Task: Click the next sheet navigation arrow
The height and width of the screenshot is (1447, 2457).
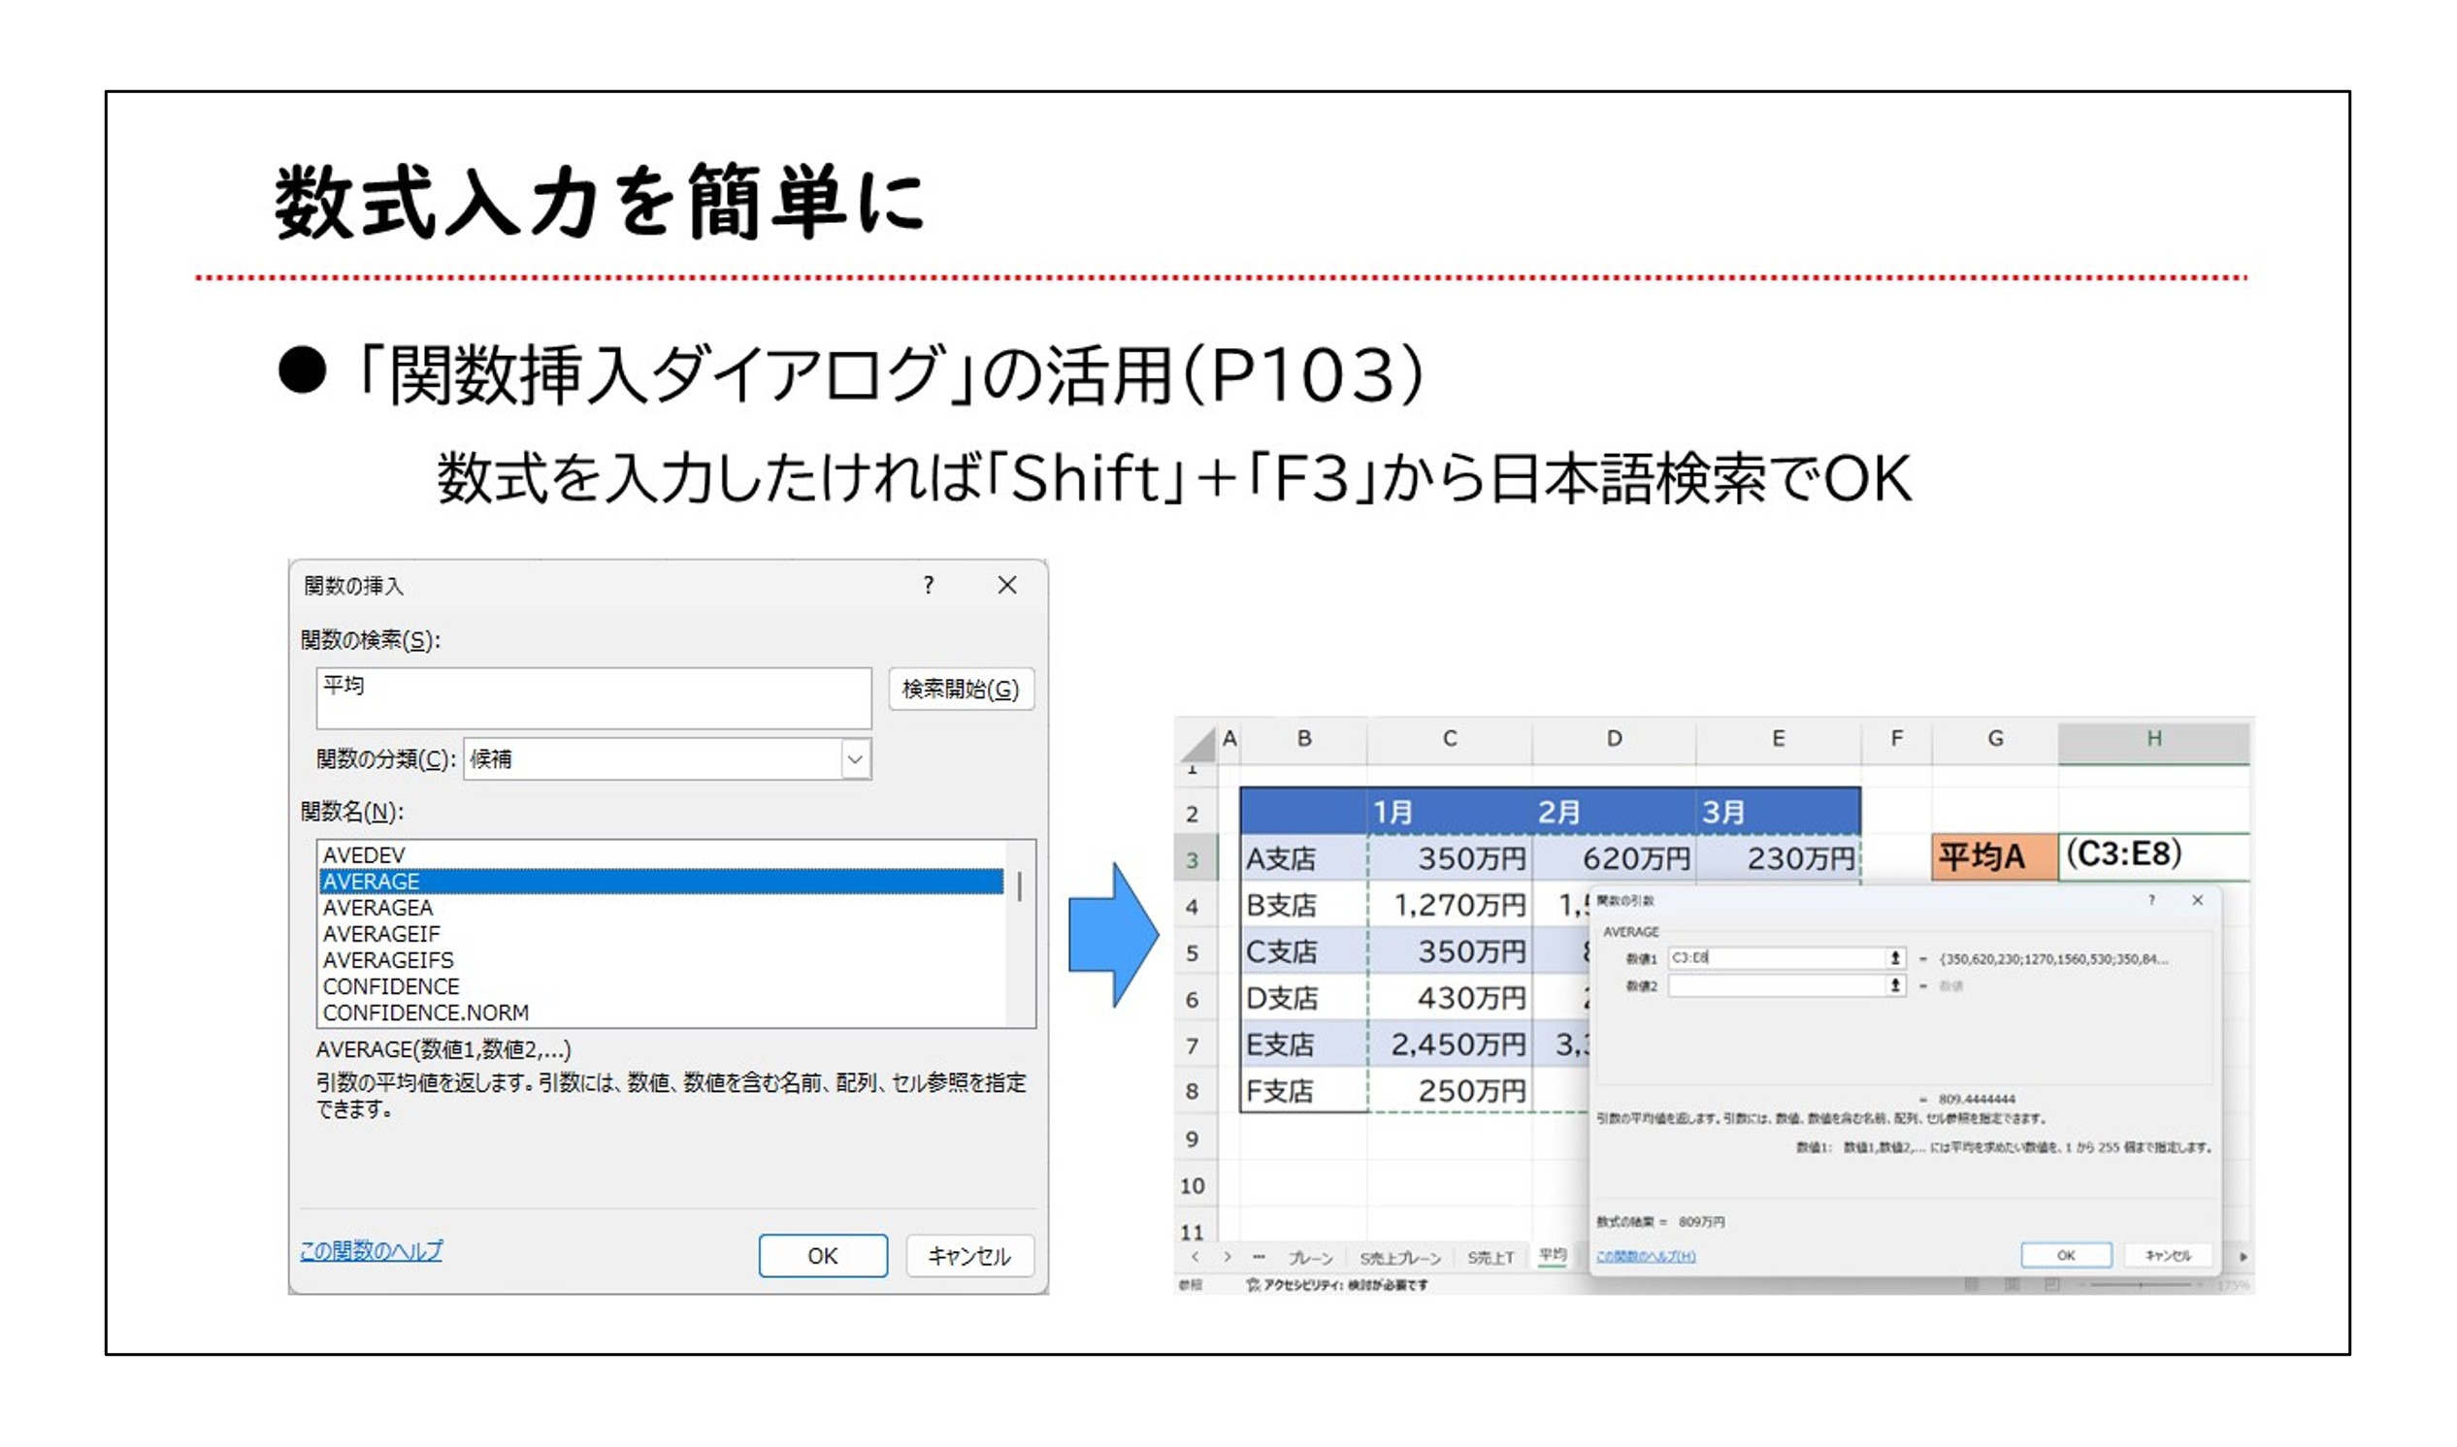Action: pyautogui.click(x=1227, y=1257)
